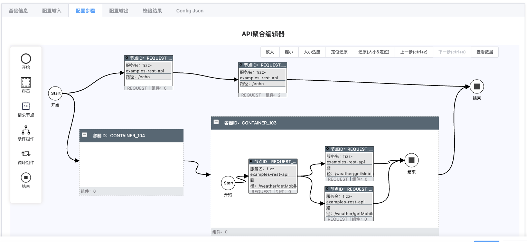Viewport: 527px width, 242px height.
Task: Click the 放大 zoom in button
Action: 270,52
